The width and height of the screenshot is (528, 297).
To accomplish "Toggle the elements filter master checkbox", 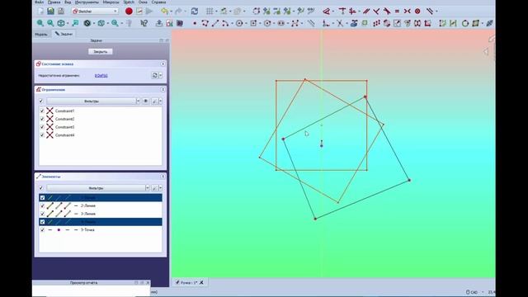I will (41, 188).
